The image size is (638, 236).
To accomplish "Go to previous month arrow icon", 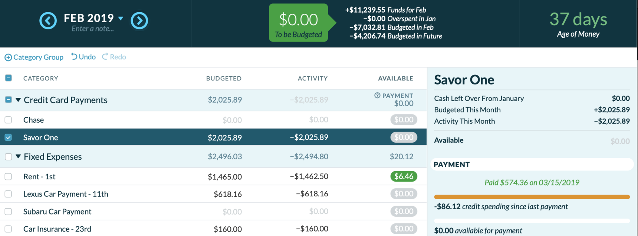I will click(48, 20).
